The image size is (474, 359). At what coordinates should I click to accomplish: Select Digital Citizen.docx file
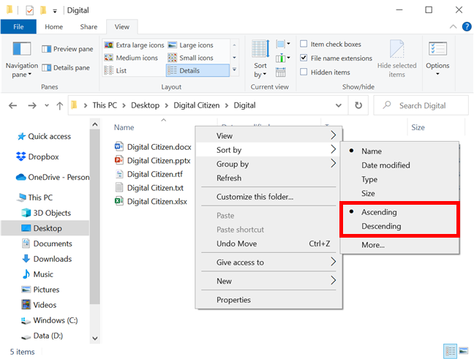click(153, 147)
